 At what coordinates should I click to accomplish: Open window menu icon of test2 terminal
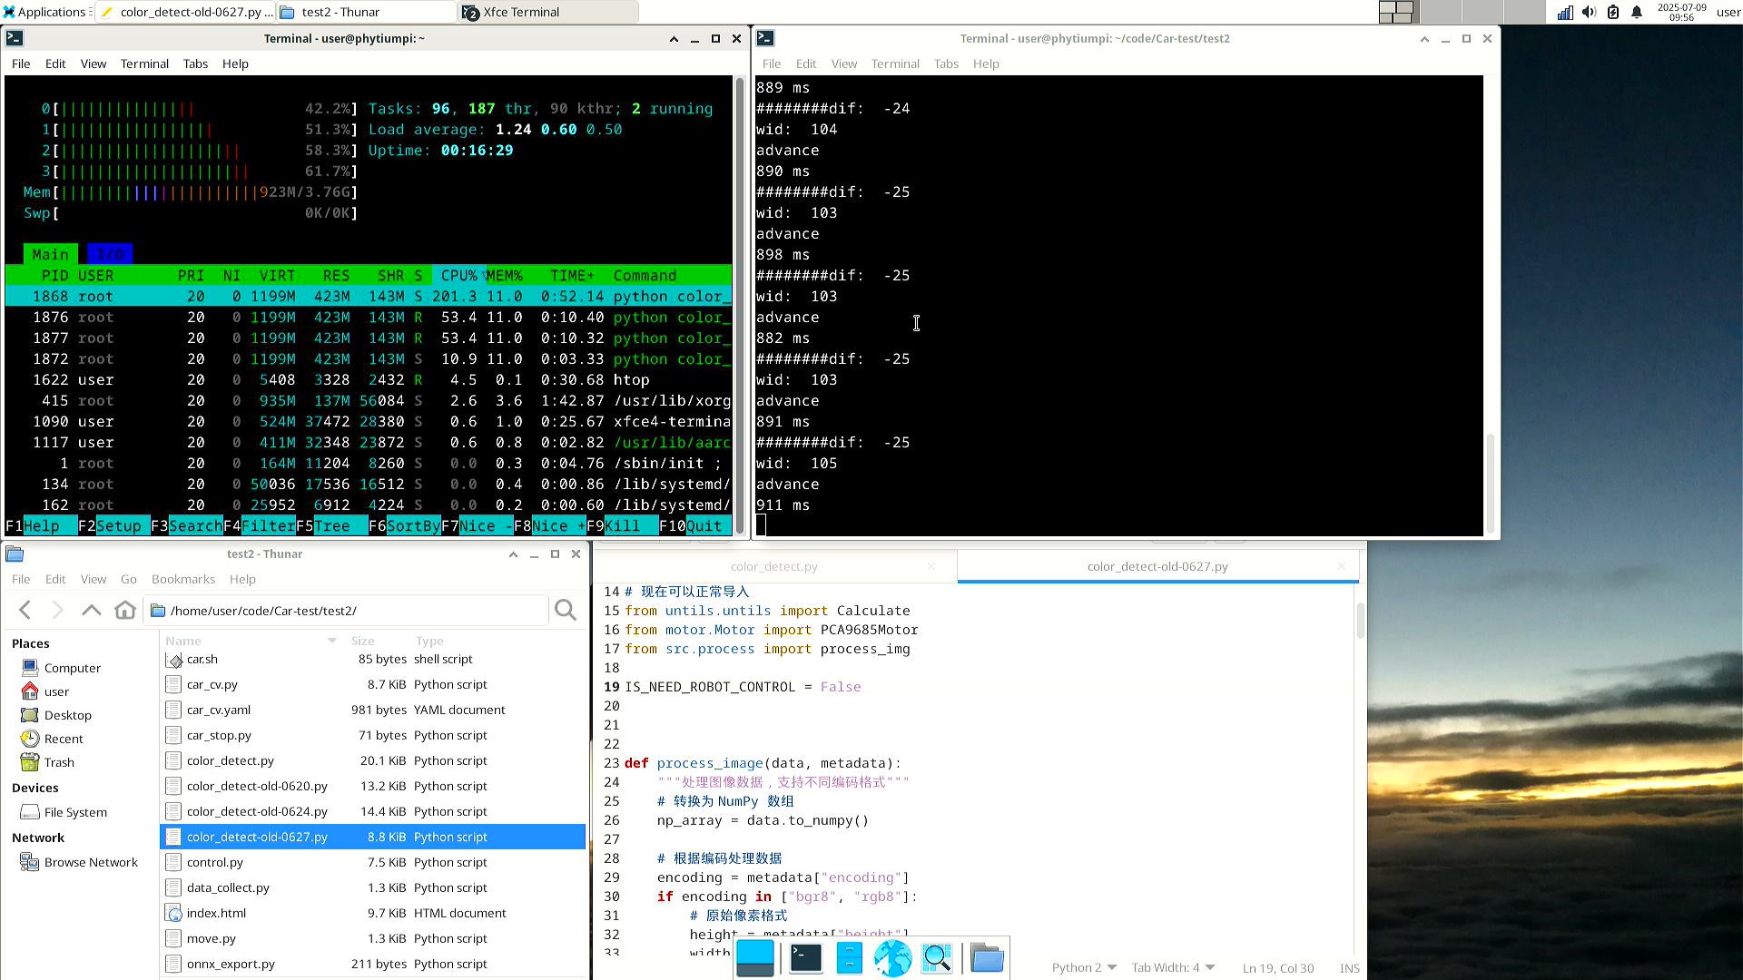pos(765,38)
